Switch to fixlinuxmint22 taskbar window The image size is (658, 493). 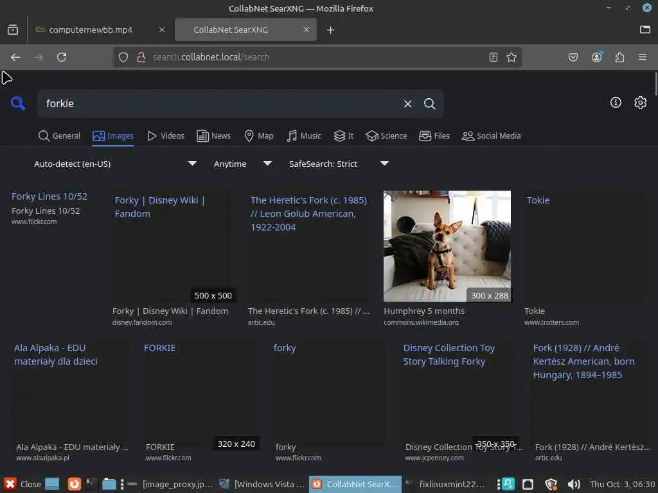pyautogui.click(x=446, y=484)
